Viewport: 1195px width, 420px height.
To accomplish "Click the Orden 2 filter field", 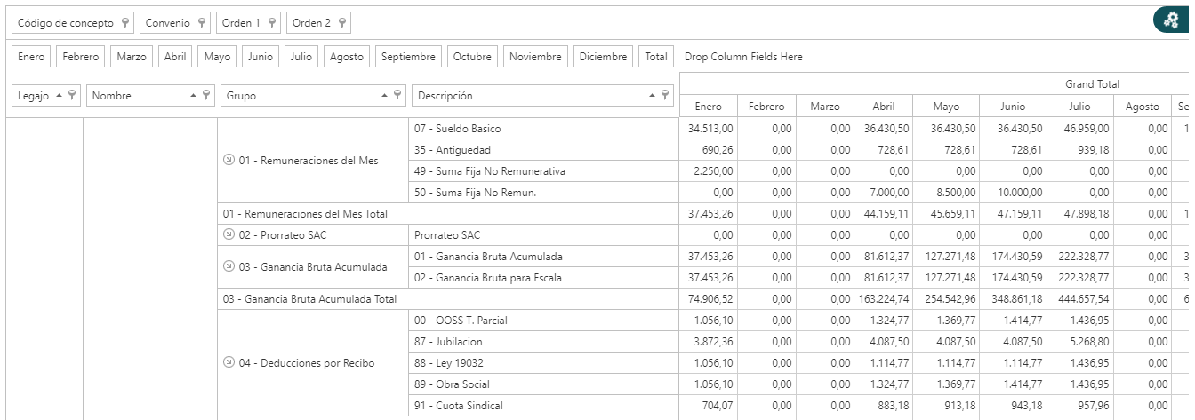I will pyautogui.click(x=318, y=23).
